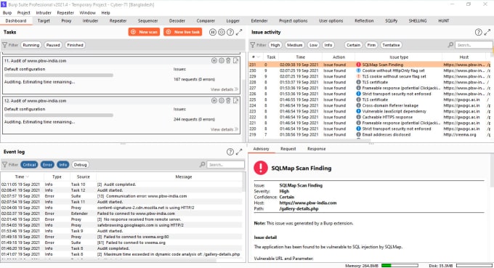Open help for the Tasks panel

pyautogui.click(x=230, y=32)
